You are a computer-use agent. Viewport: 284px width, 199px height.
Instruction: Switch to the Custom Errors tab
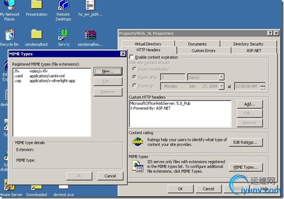pyautogui.click(x=204, y=51)
